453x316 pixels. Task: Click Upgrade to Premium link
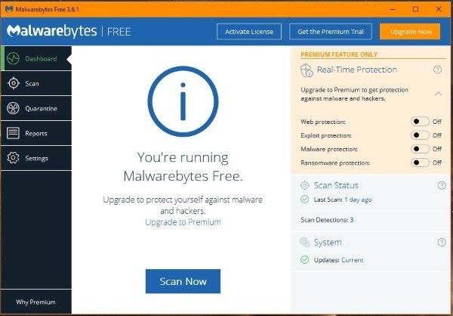(183, 222)
